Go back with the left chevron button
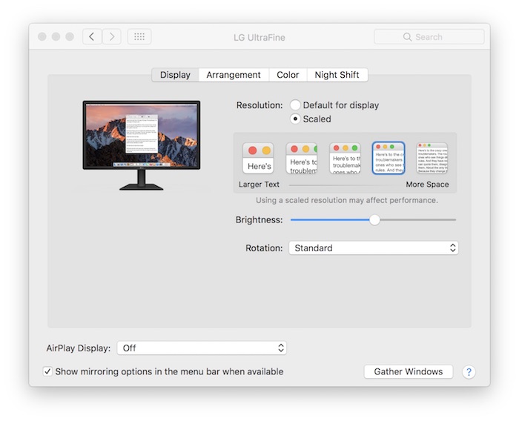 point(92,37)
